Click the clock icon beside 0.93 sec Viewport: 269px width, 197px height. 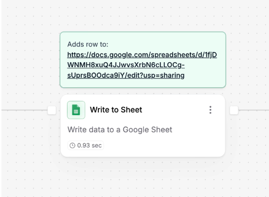pos(72,146)
